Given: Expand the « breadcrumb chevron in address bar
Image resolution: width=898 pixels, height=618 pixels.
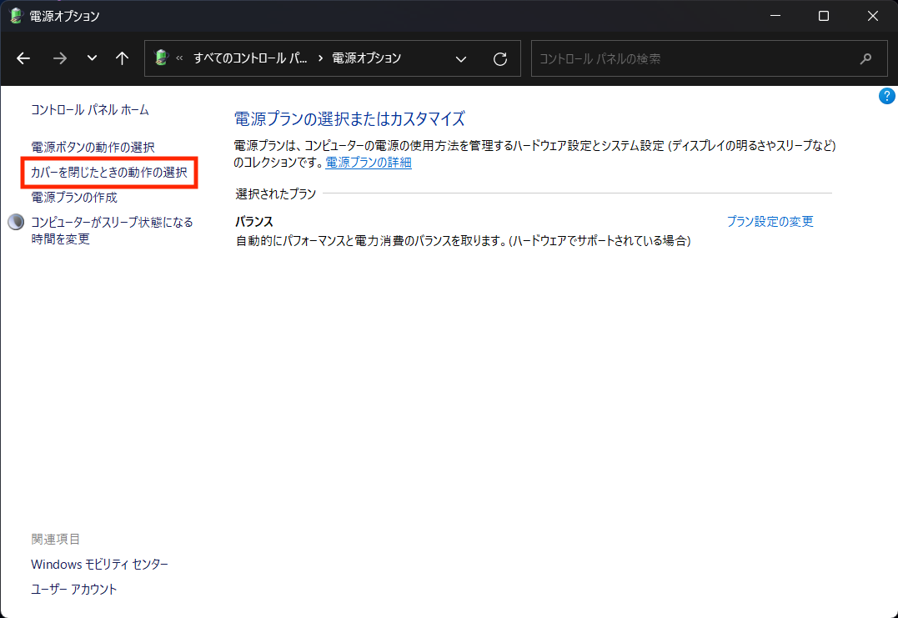Looking at the screenshot, I should (x=179, y=58).
